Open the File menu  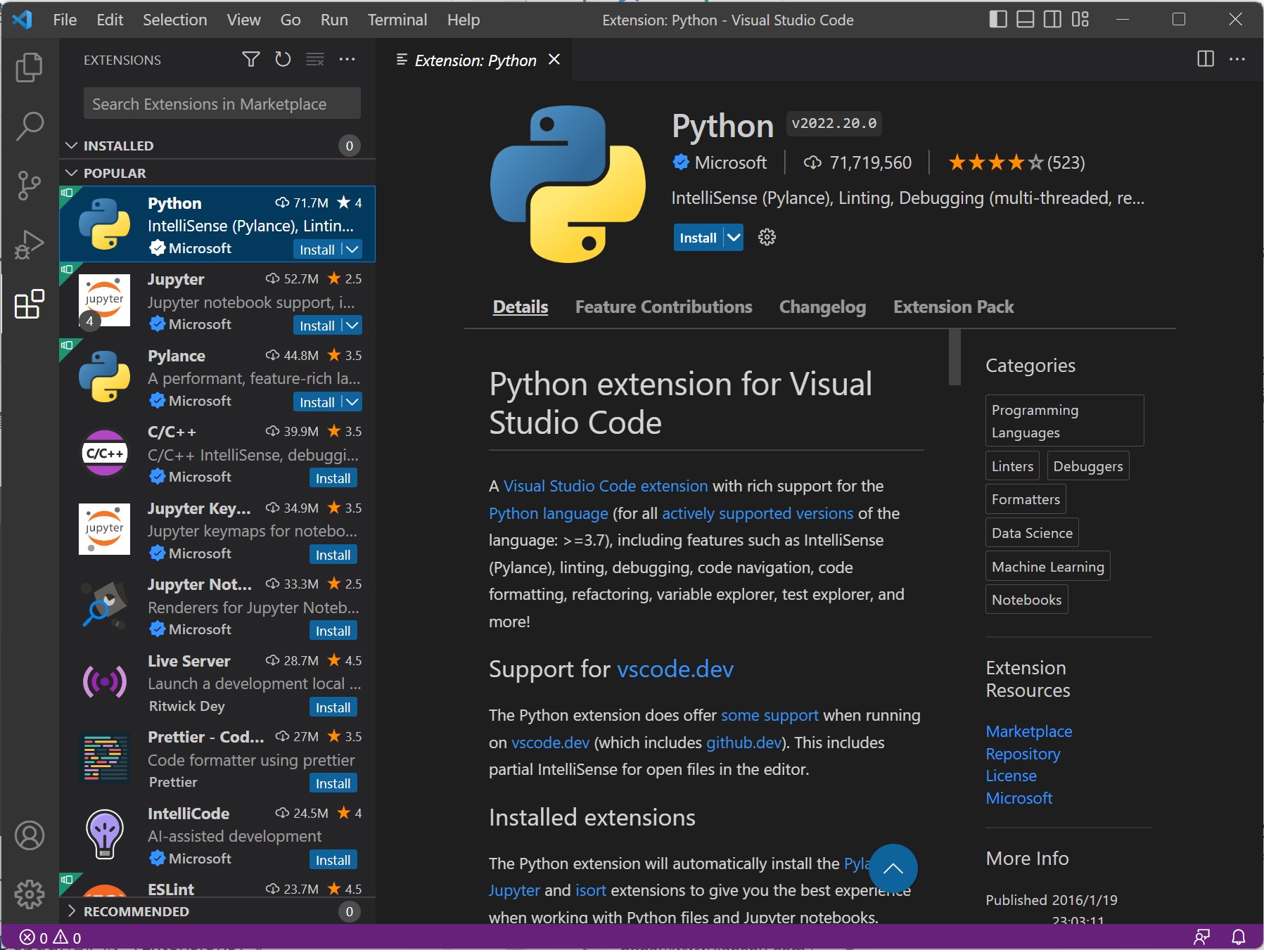point(65,20)
